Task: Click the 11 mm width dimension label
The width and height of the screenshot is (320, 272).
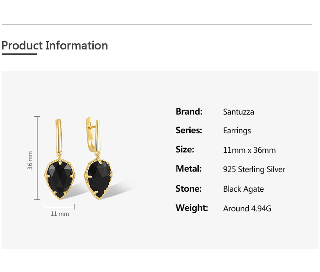Action: click(59, 214)
